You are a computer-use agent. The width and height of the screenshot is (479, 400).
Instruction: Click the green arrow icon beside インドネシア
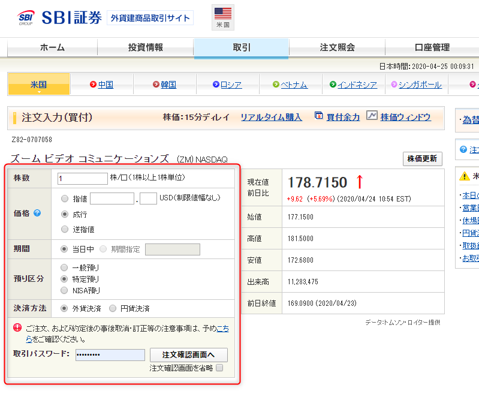pyautogui.click(x=333, y=84)
